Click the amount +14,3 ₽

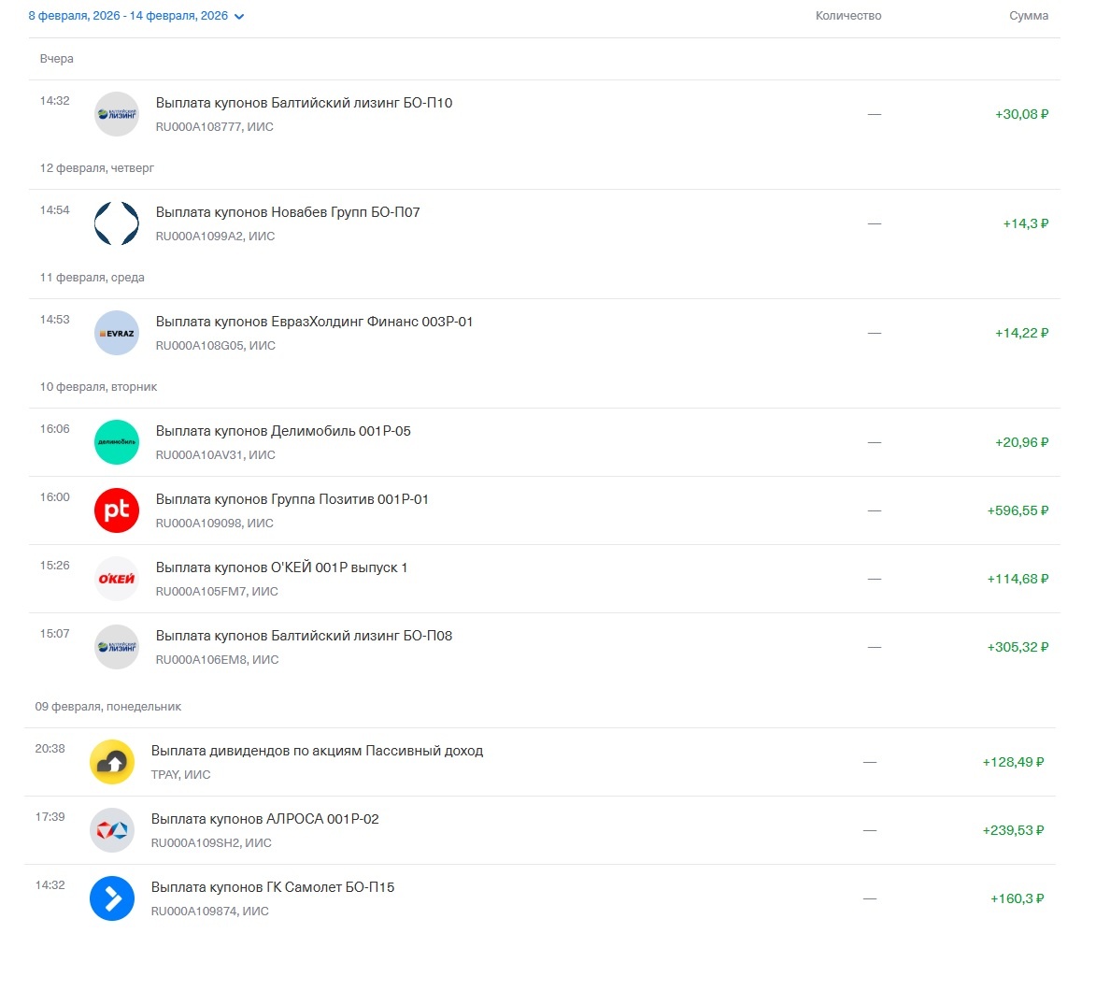point(1026,223)
